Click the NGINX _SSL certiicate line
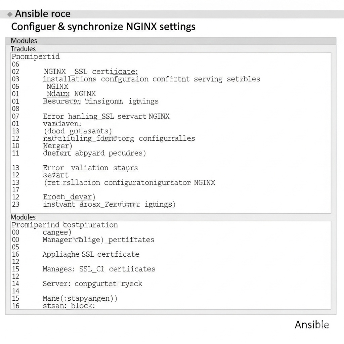 pyautogui.click(x=91, y=72)
